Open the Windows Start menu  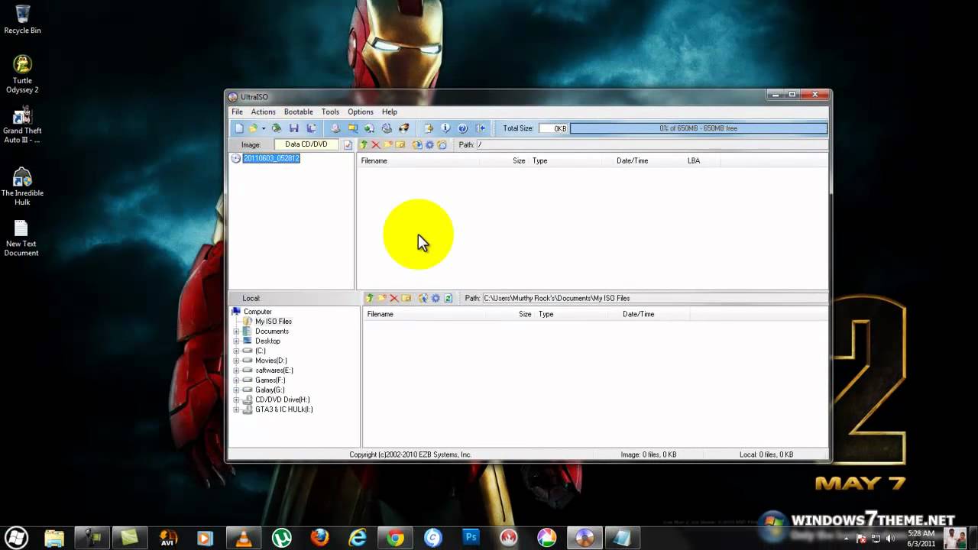pos(17,537)
